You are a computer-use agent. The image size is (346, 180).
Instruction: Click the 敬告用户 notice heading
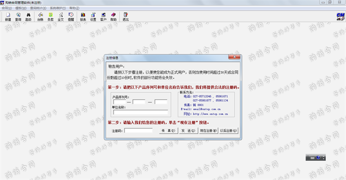tap(116, 66)
